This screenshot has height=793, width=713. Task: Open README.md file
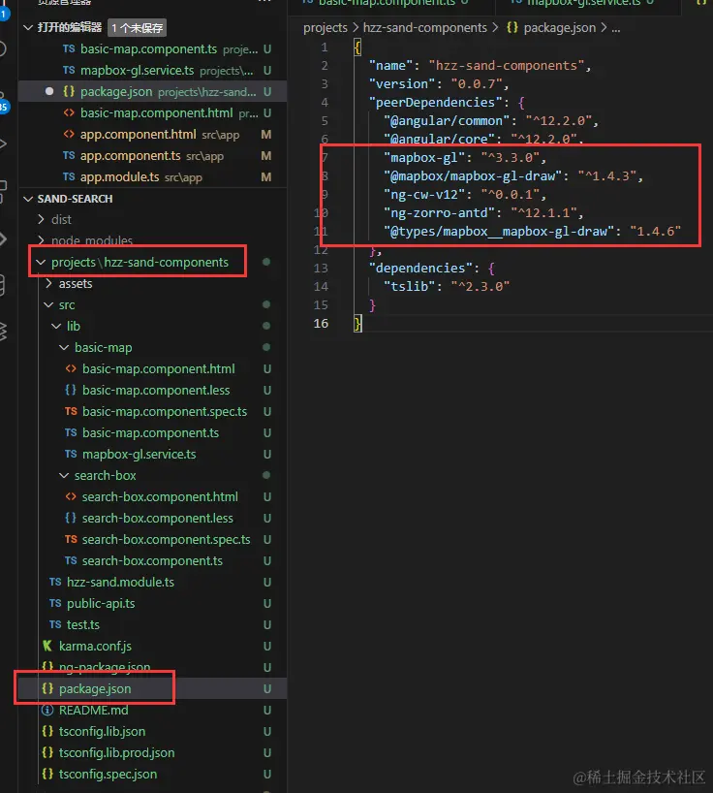152,710
